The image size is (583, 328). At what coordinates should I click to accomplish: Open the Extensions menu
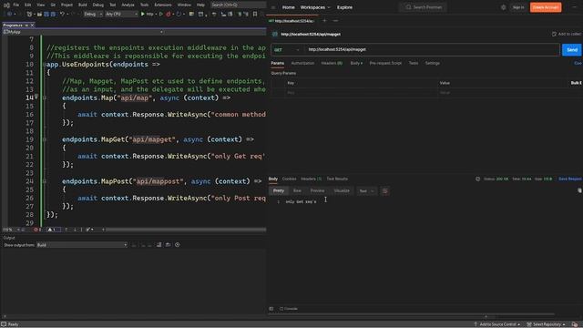(163, 5)
